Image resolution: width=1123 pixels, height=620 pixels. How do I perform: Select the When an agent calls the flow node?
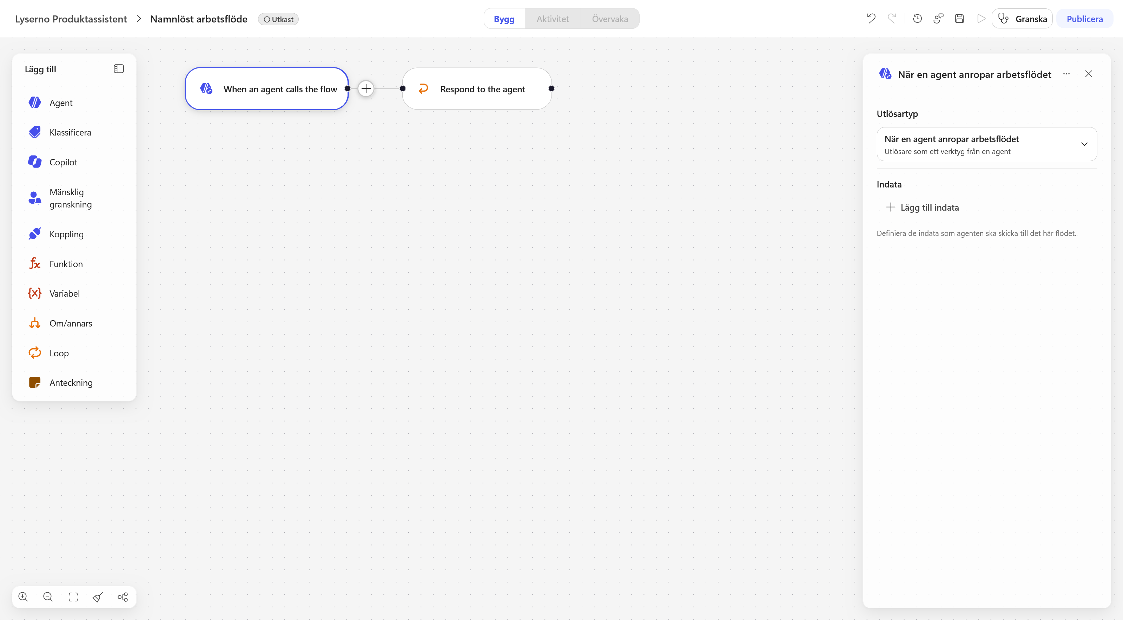267,88
